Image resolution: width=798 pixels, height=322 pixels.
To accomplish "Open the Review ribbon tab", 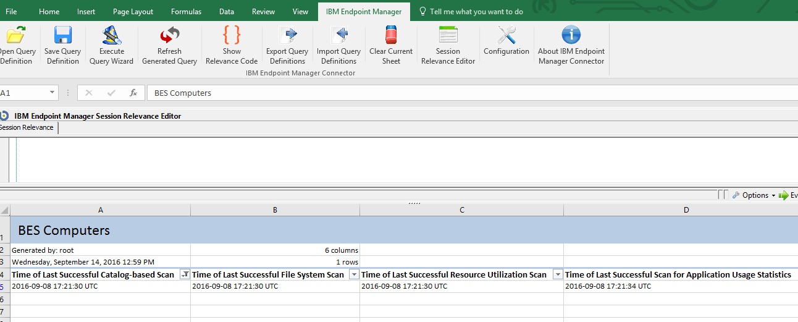I will 264,12.
